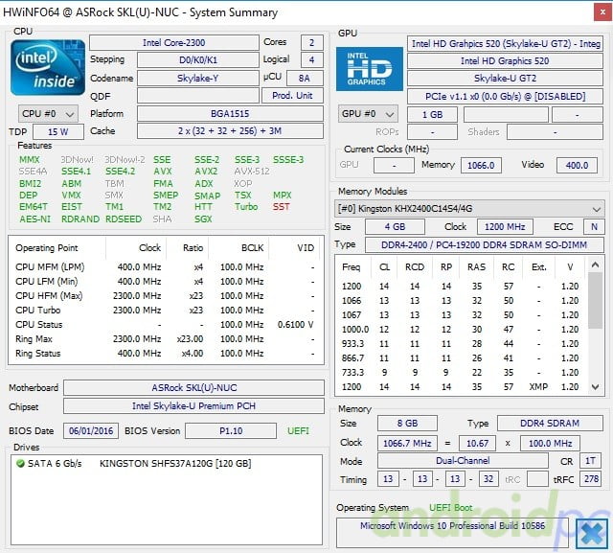
Task: Click the SGX feature flag
Action: (203, 219)
